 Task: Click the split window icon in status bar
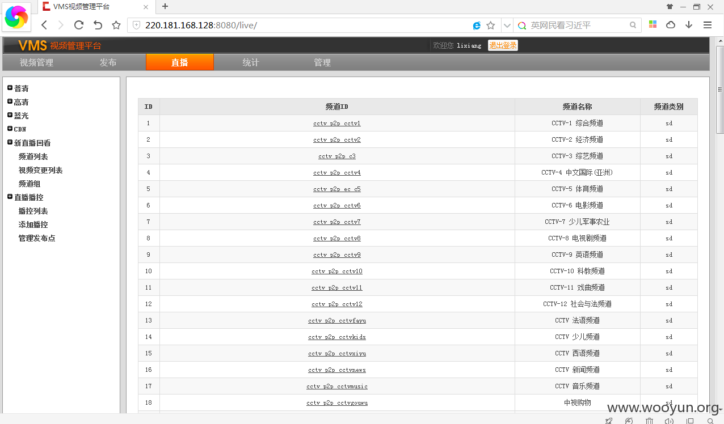tap(690, 421)
